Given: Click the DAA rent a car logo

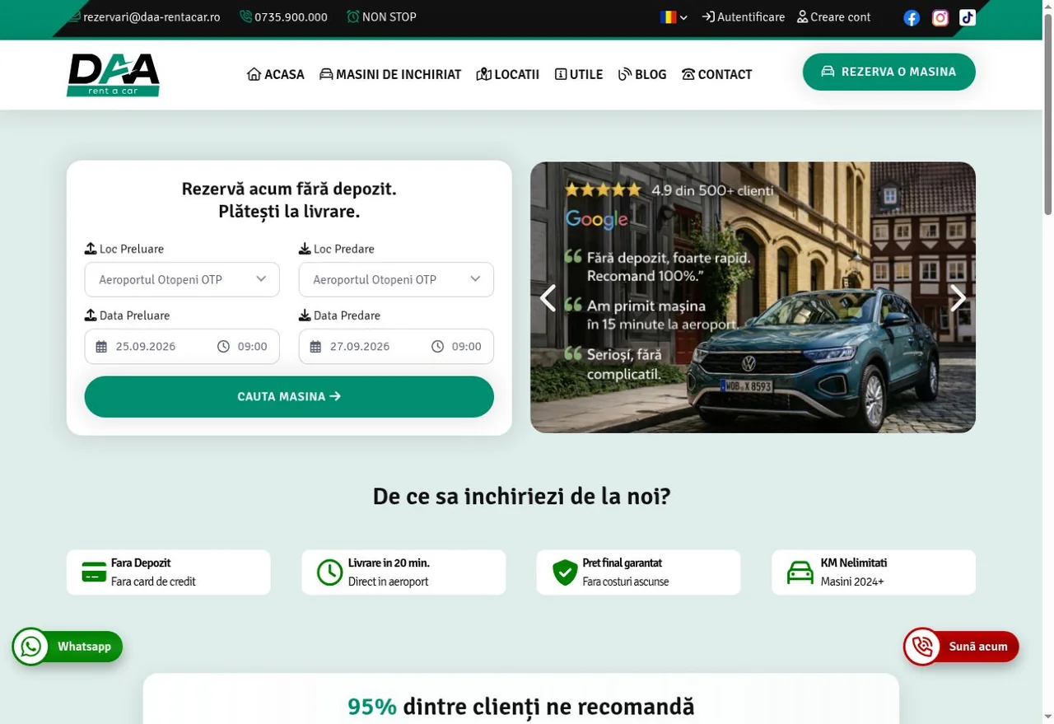Looking at the screenshot, I should (113, 75).
